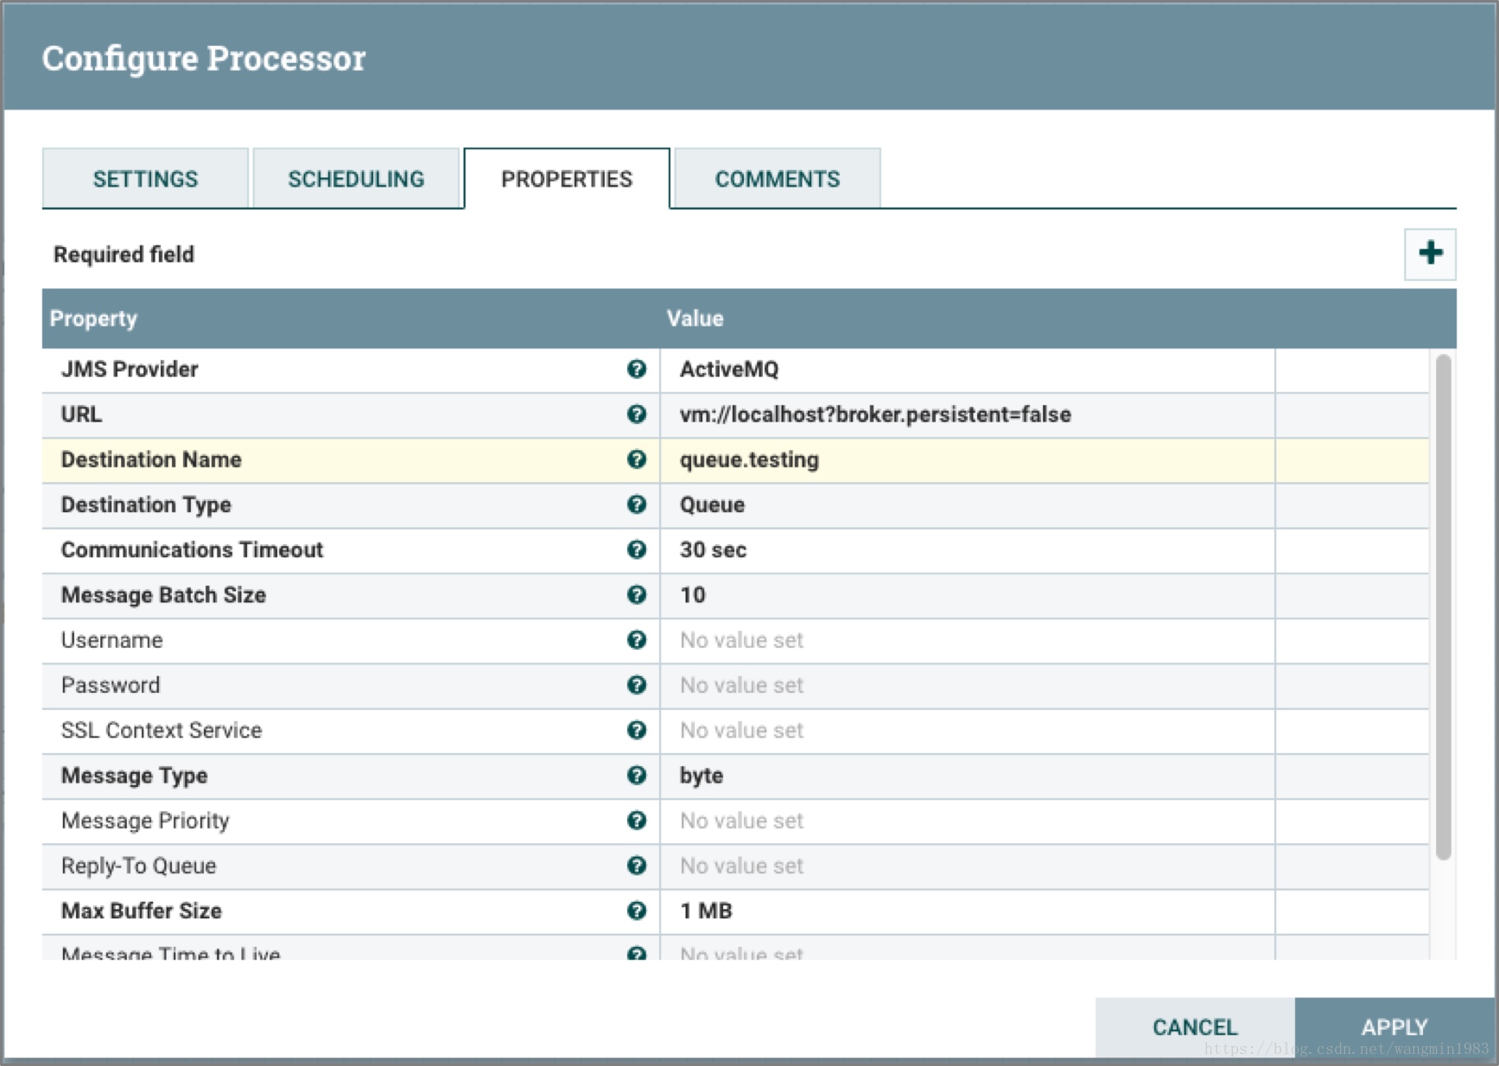This screenshot has width=1499, height=1066.
Task: Select the SSL Context Service property name
Action: pyautogui.click(x=162, y=730)
